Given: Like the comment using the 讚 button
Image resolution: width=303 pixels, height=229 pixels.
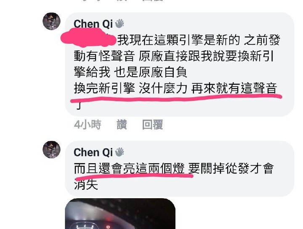Looking at the screenshot, I should coord(122,124).
